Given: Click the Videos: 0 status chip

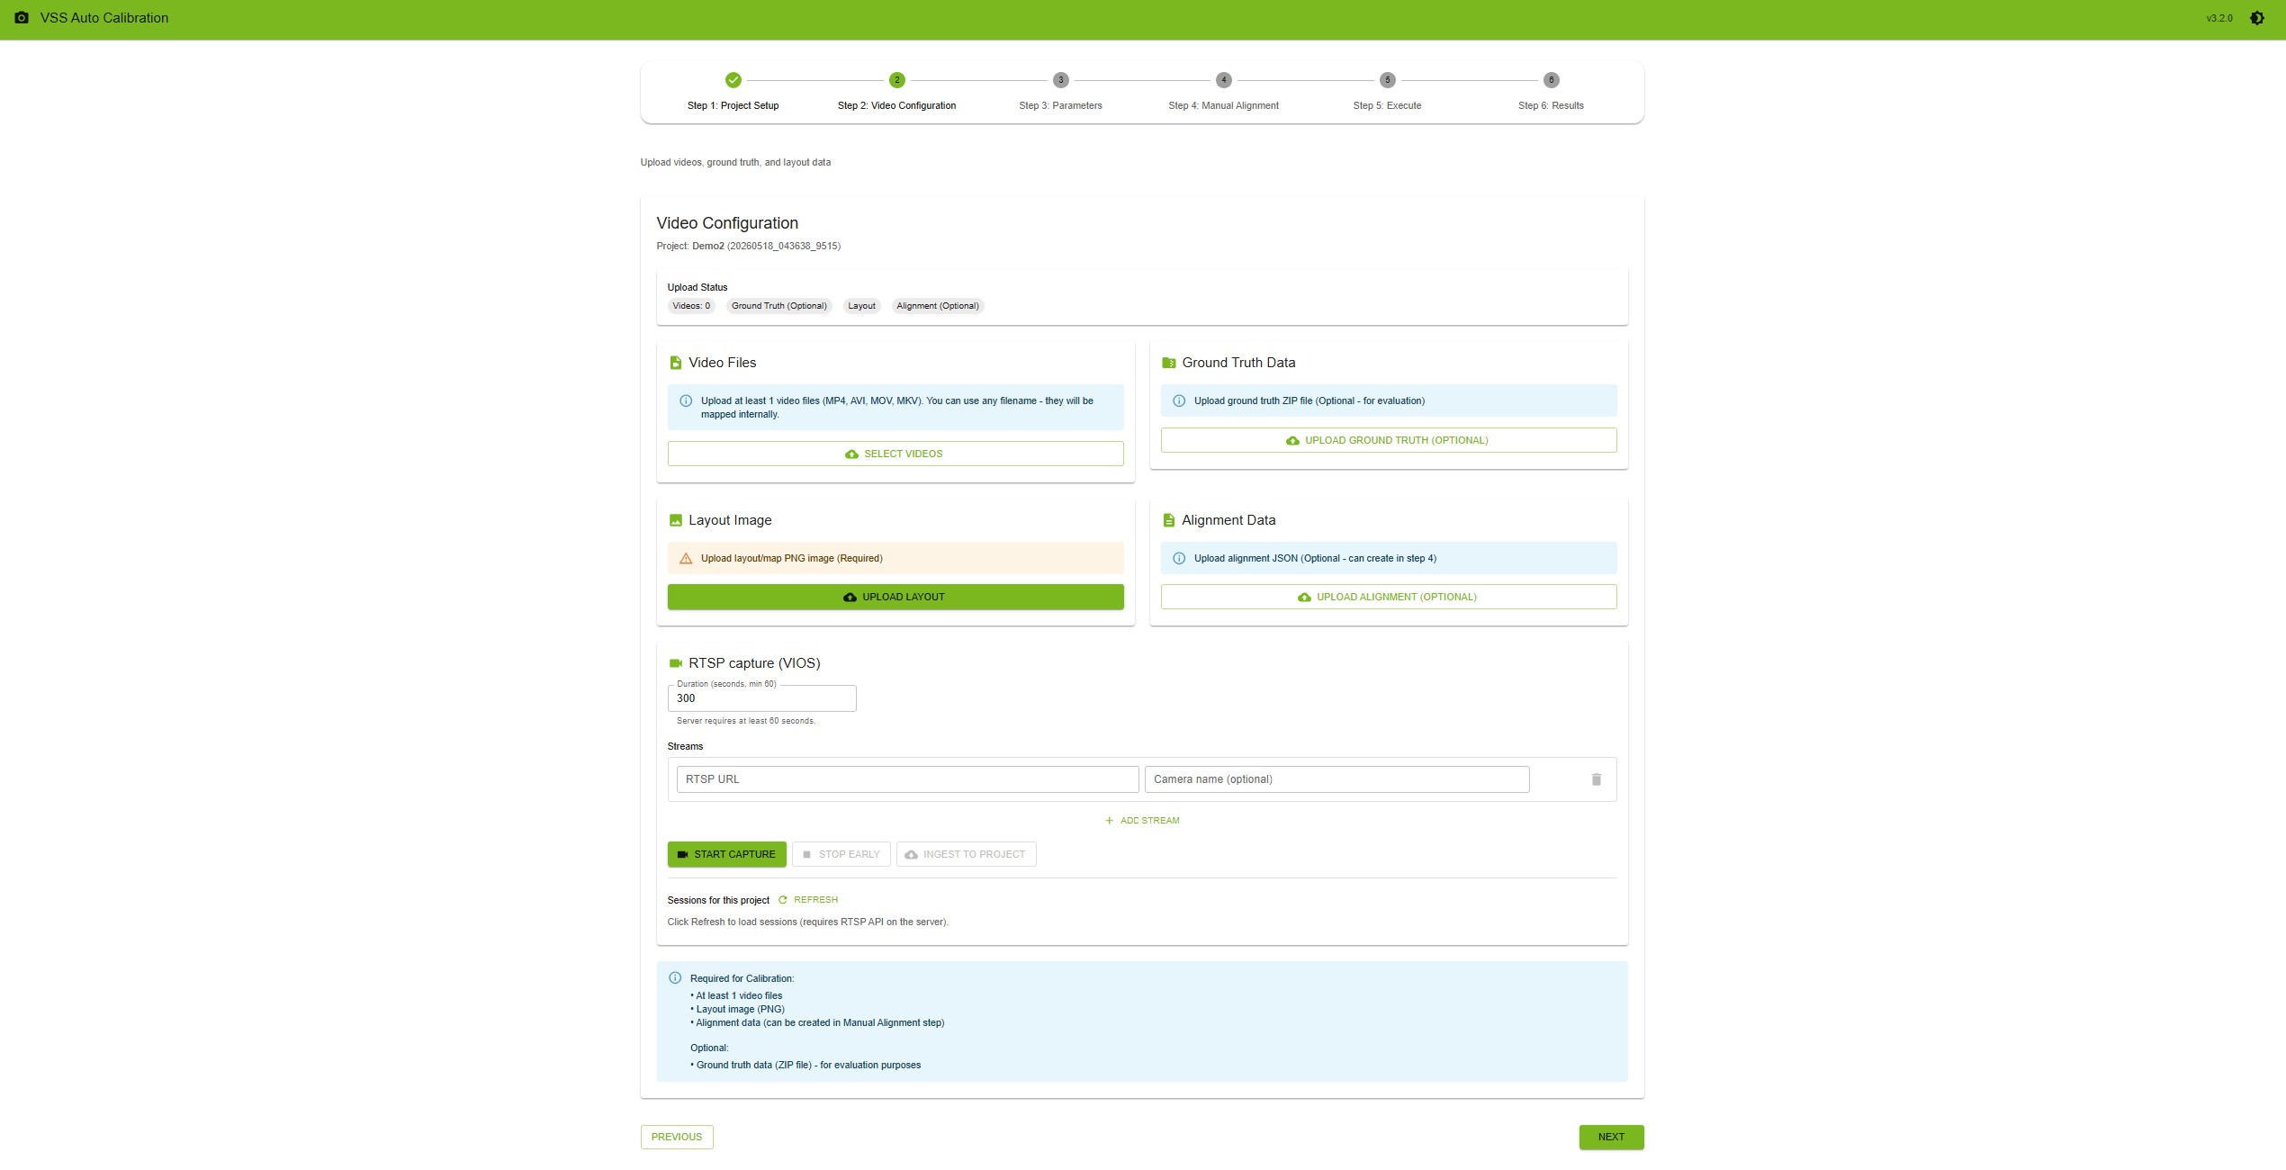Looking at the screenshot, I should pyautogui.click(x=691, y=306).
